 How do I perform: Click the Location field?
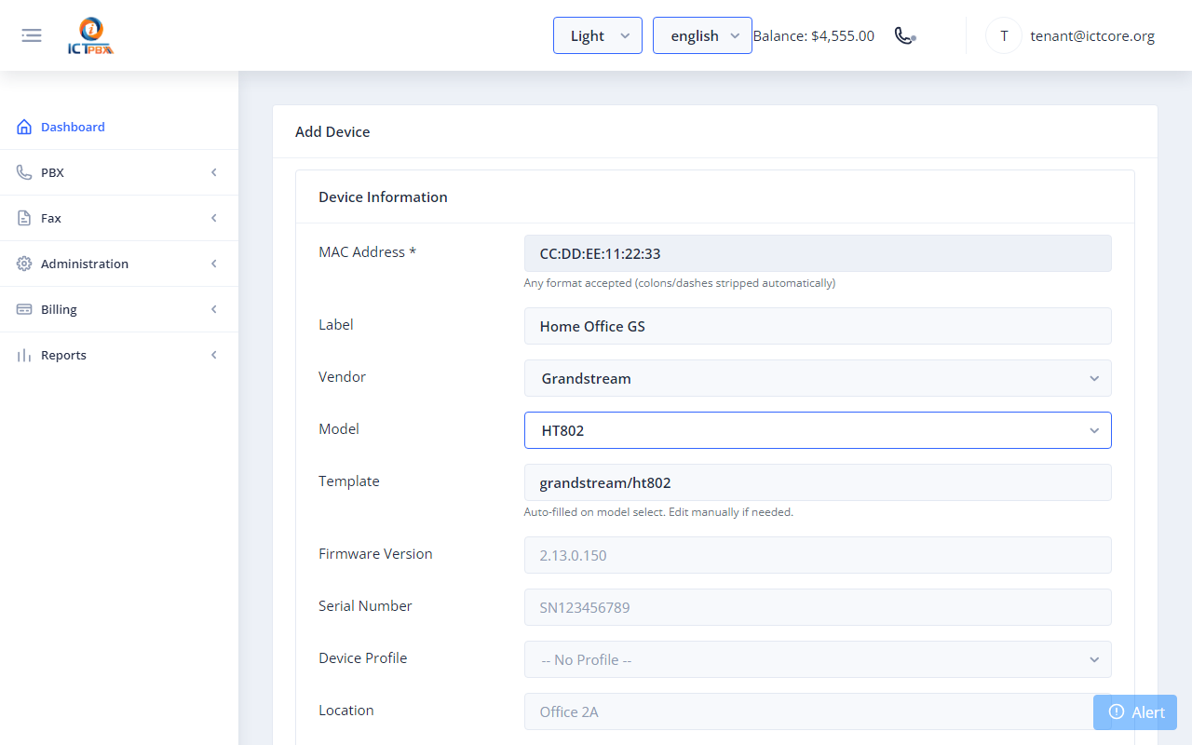click(818, 711)
